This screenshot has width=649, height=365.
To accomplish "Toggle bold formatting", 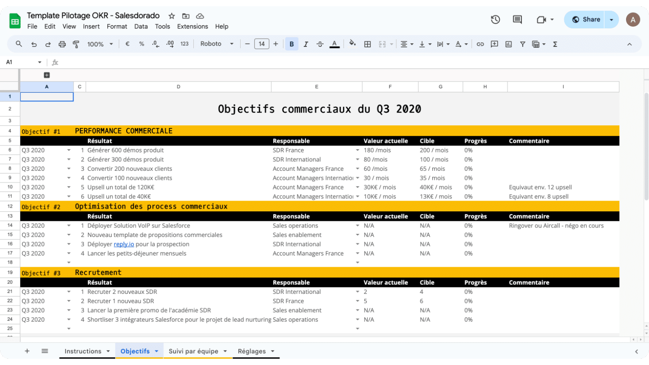I will (x=292, y=44).
